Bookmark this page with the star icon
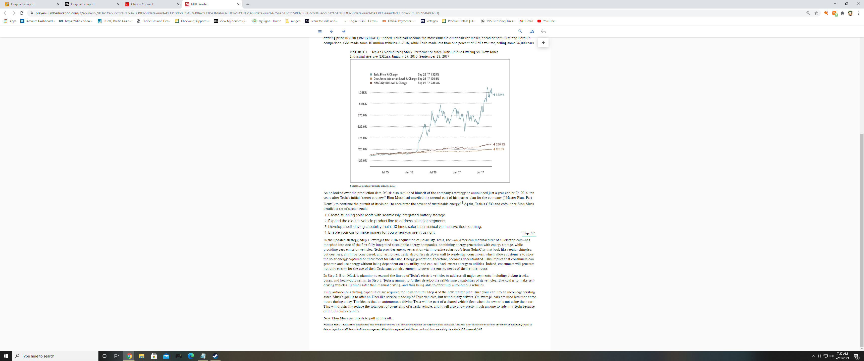 click(816, 13)
